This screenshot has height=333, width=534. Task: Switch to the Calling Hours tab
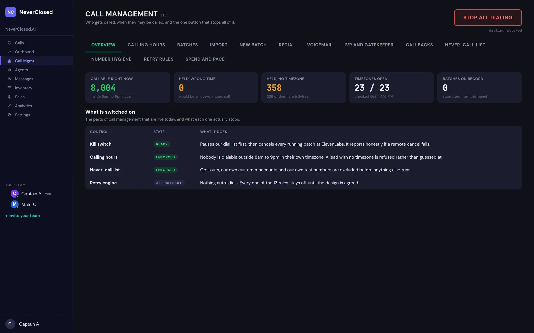[x=146, y=45]
